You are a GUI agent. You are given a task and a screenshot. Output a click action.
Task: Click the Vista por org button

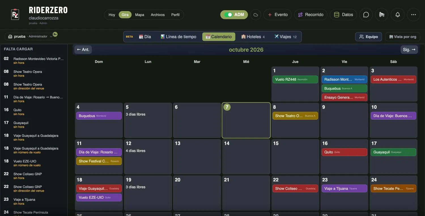click(403, 37)
